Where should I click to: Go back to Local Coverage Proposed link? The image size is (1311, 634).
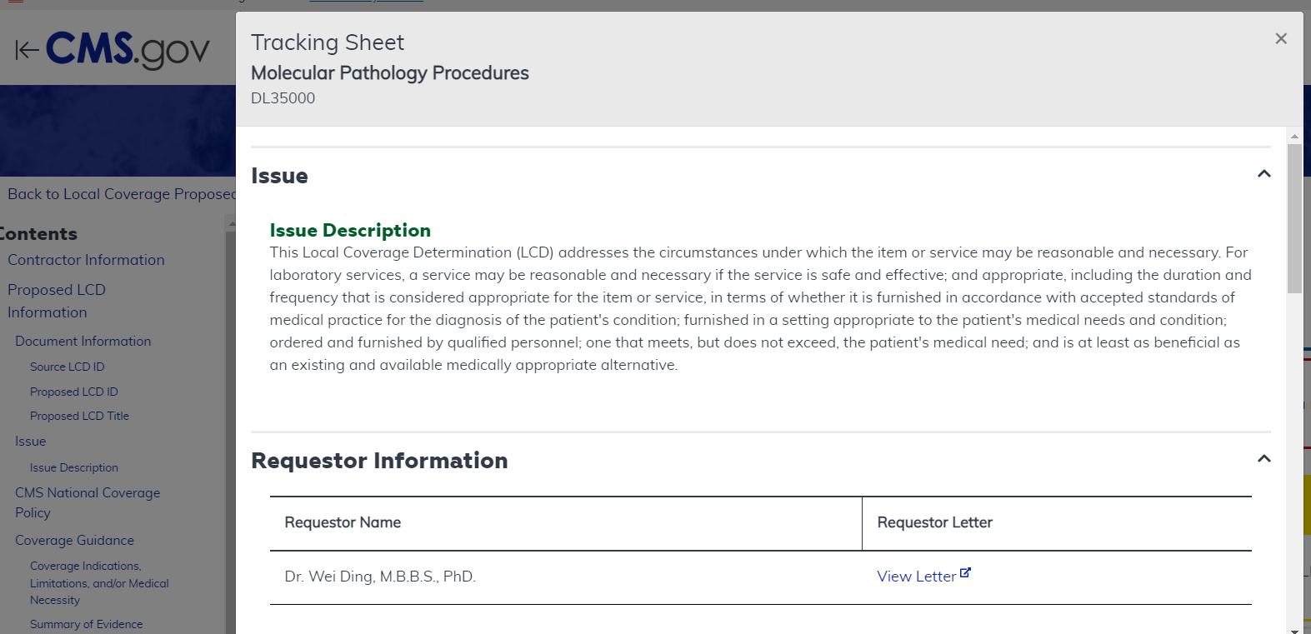coord(121,194)
